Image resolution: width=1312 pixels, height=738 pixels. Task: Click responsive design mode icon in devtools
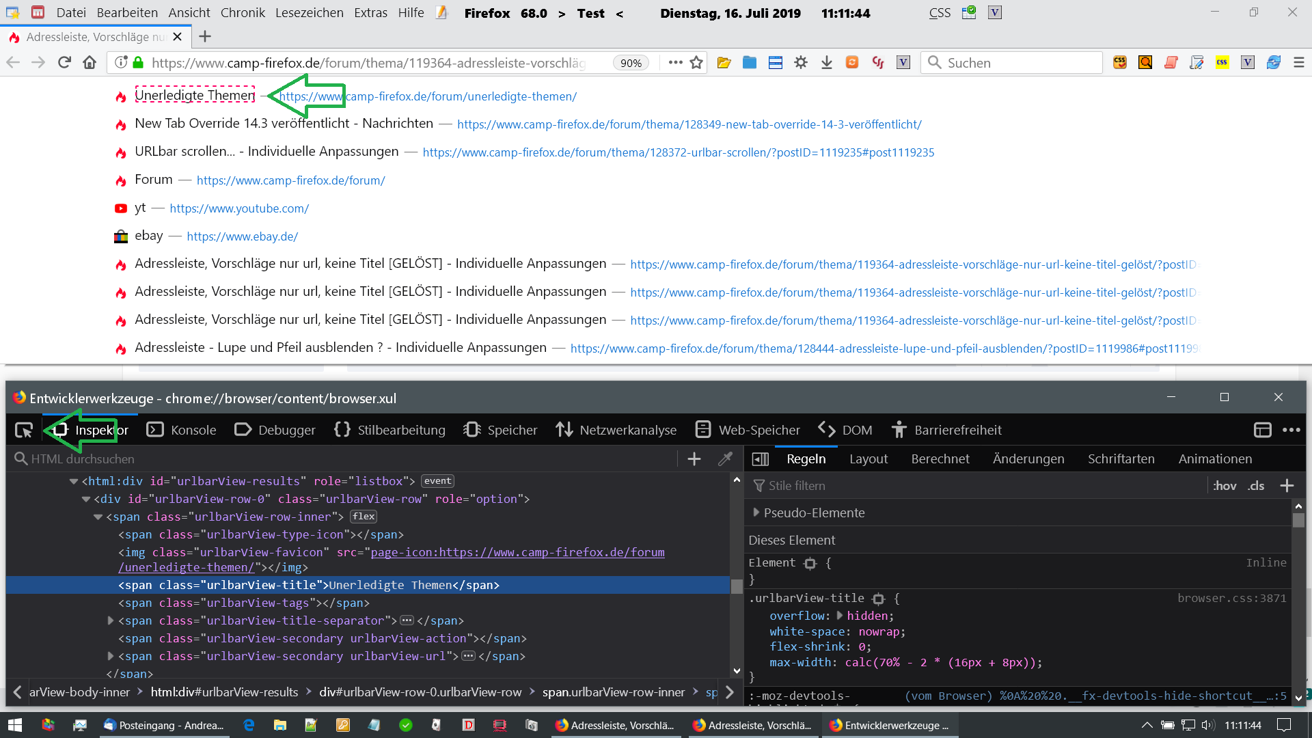tap(1262, 430)
